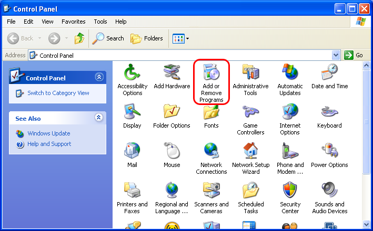Open the Back history dropdown arrow

[x=40, y=38]
